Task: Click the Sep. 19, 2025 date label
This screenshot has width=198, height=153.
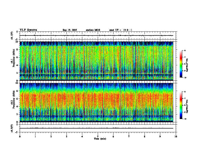Action: tap(70, 30)
